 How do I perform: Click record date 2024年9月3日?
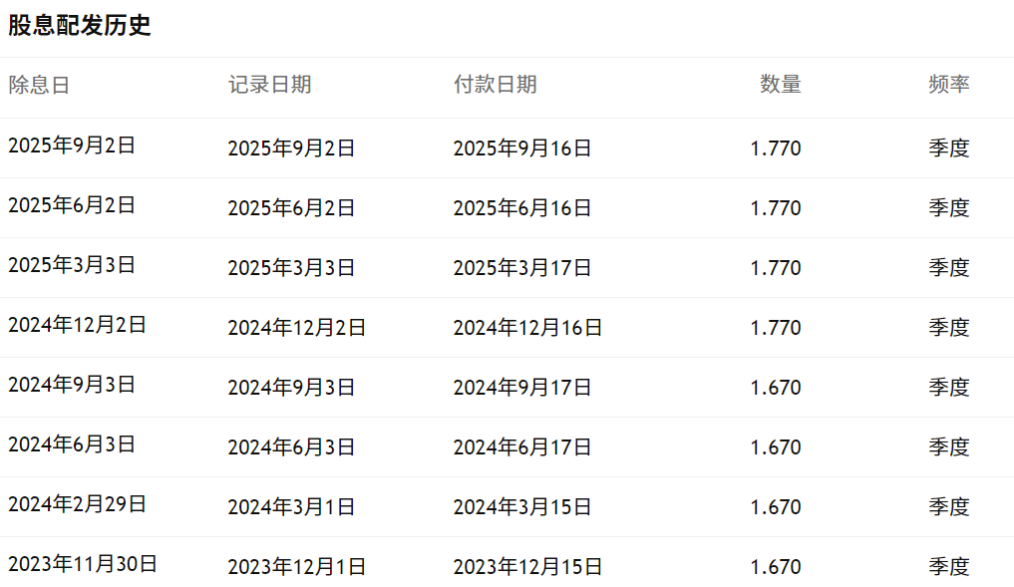tap(291, 388)
